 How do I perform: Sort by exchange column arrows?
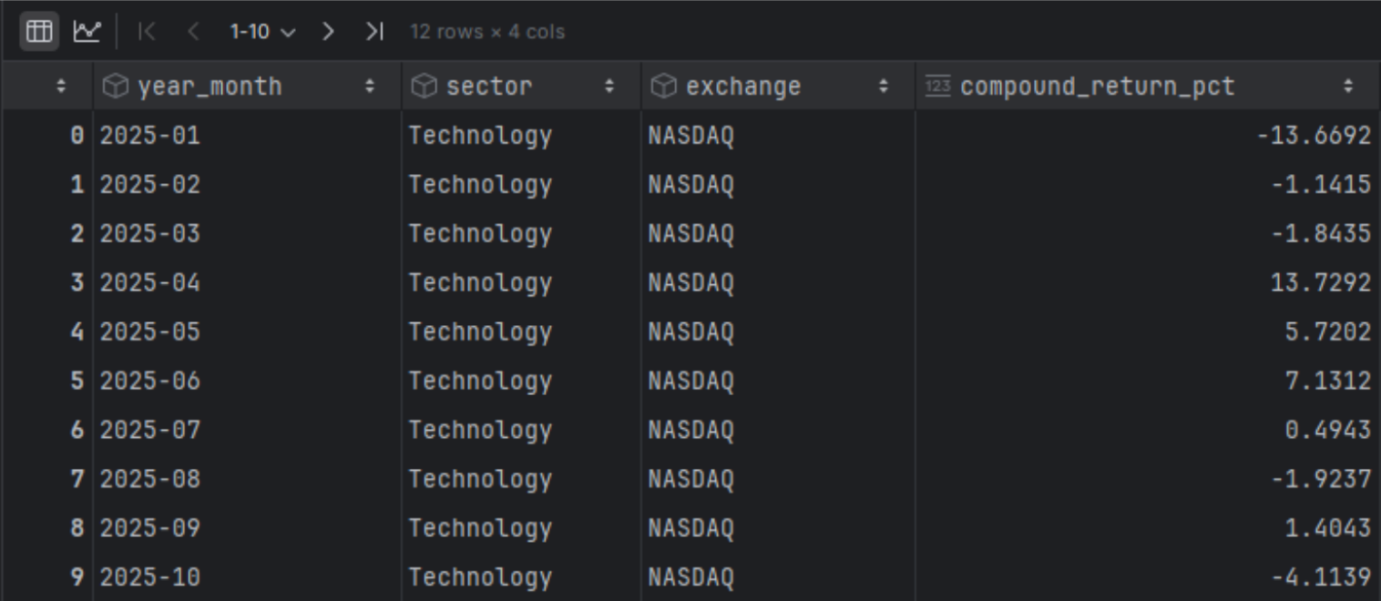(x=883, y=87)
